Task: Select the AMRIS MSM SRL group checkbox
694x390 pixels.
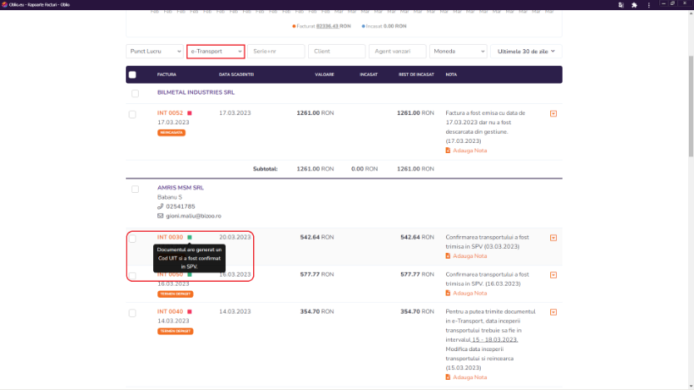Action: click(135, 190)
